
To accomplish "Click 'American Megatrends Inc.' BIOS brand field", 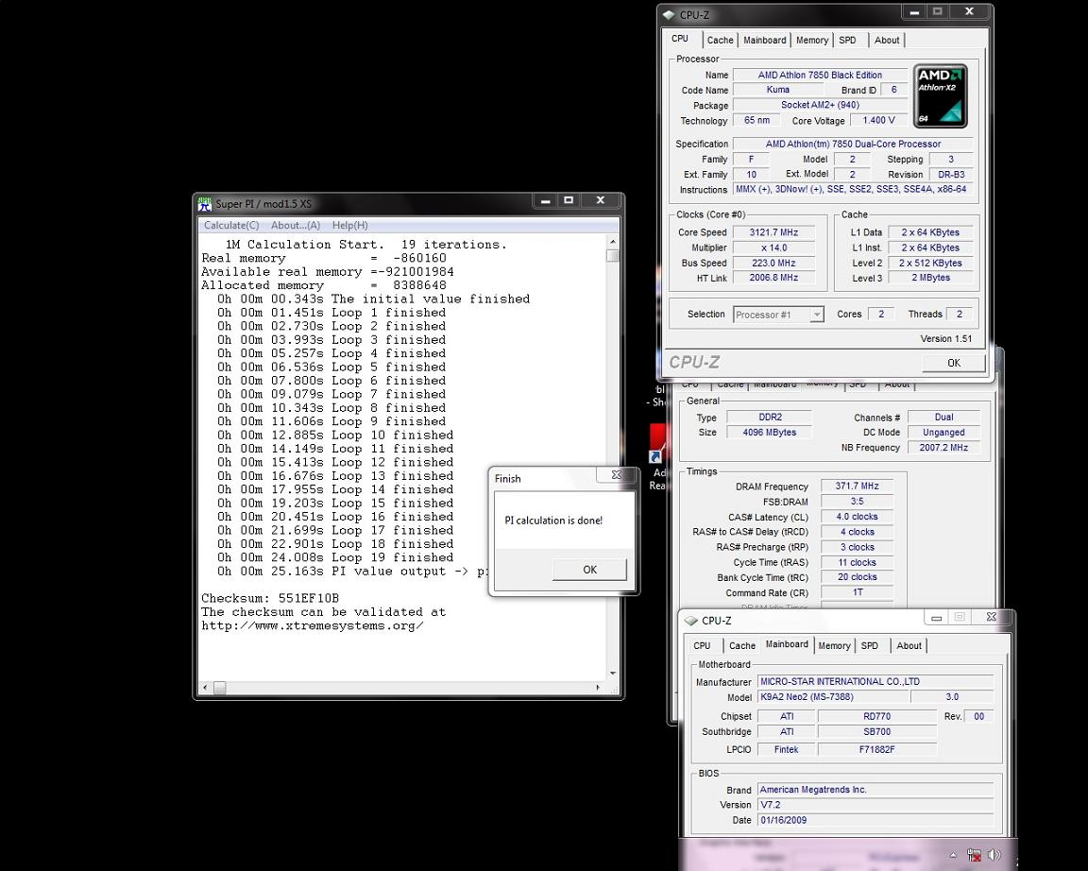I will [875, 790].
